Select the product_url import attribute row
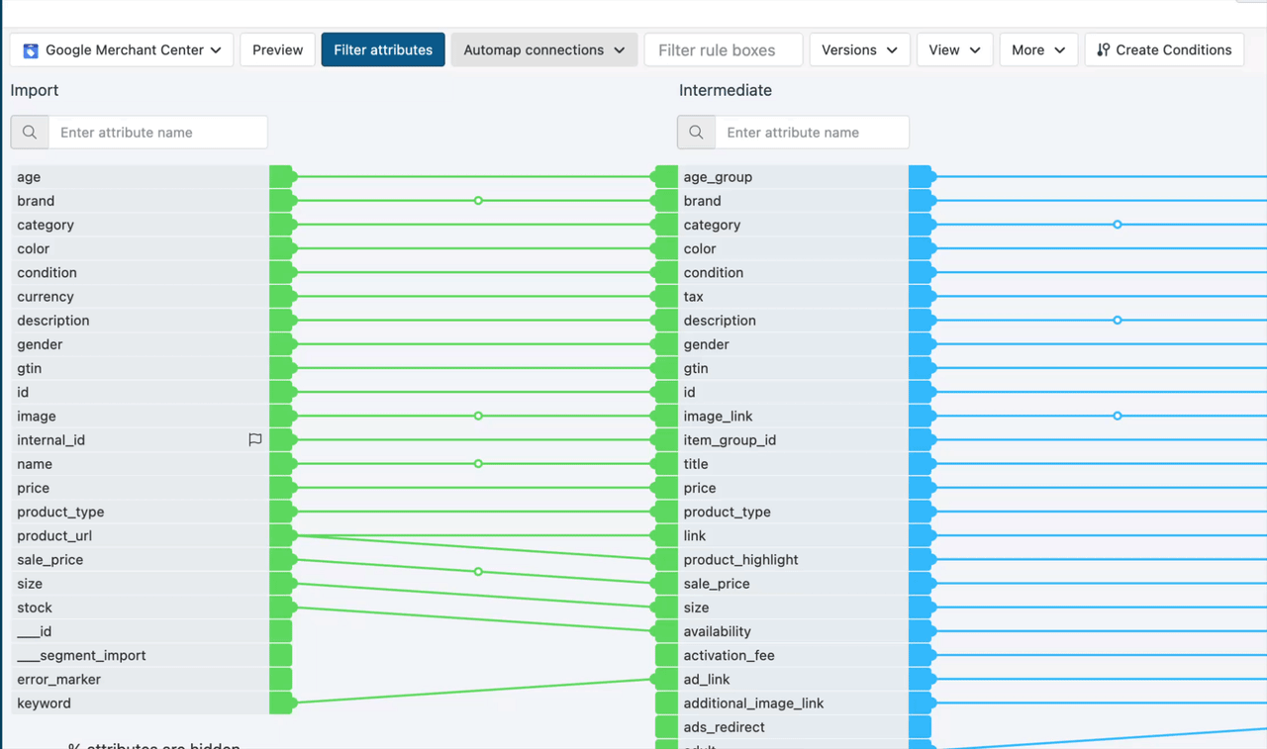Viewport: 1267px width, 749px height. tap(140, 536)
